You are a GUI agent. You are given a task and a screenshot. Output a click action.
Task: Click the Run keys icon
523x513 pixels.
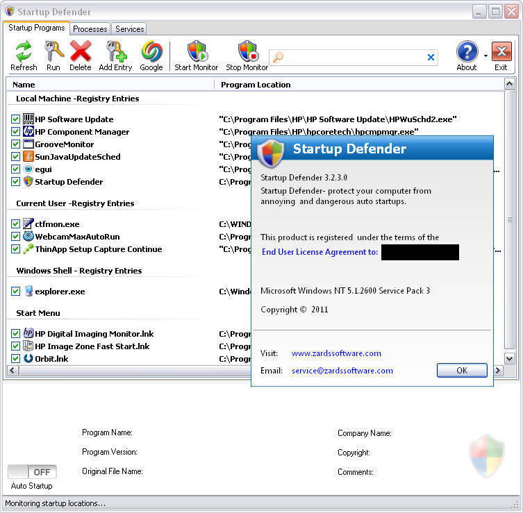pyautogui.click(x=53, y=51)
